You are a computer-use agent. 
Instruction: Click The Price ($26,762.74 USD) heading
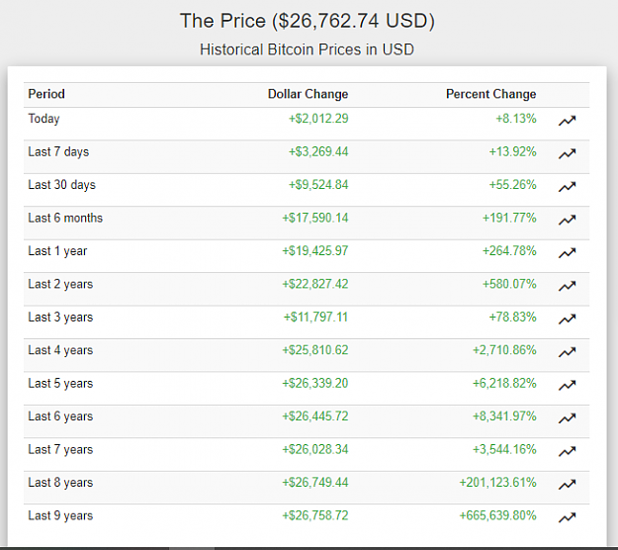tap(308, 21)
